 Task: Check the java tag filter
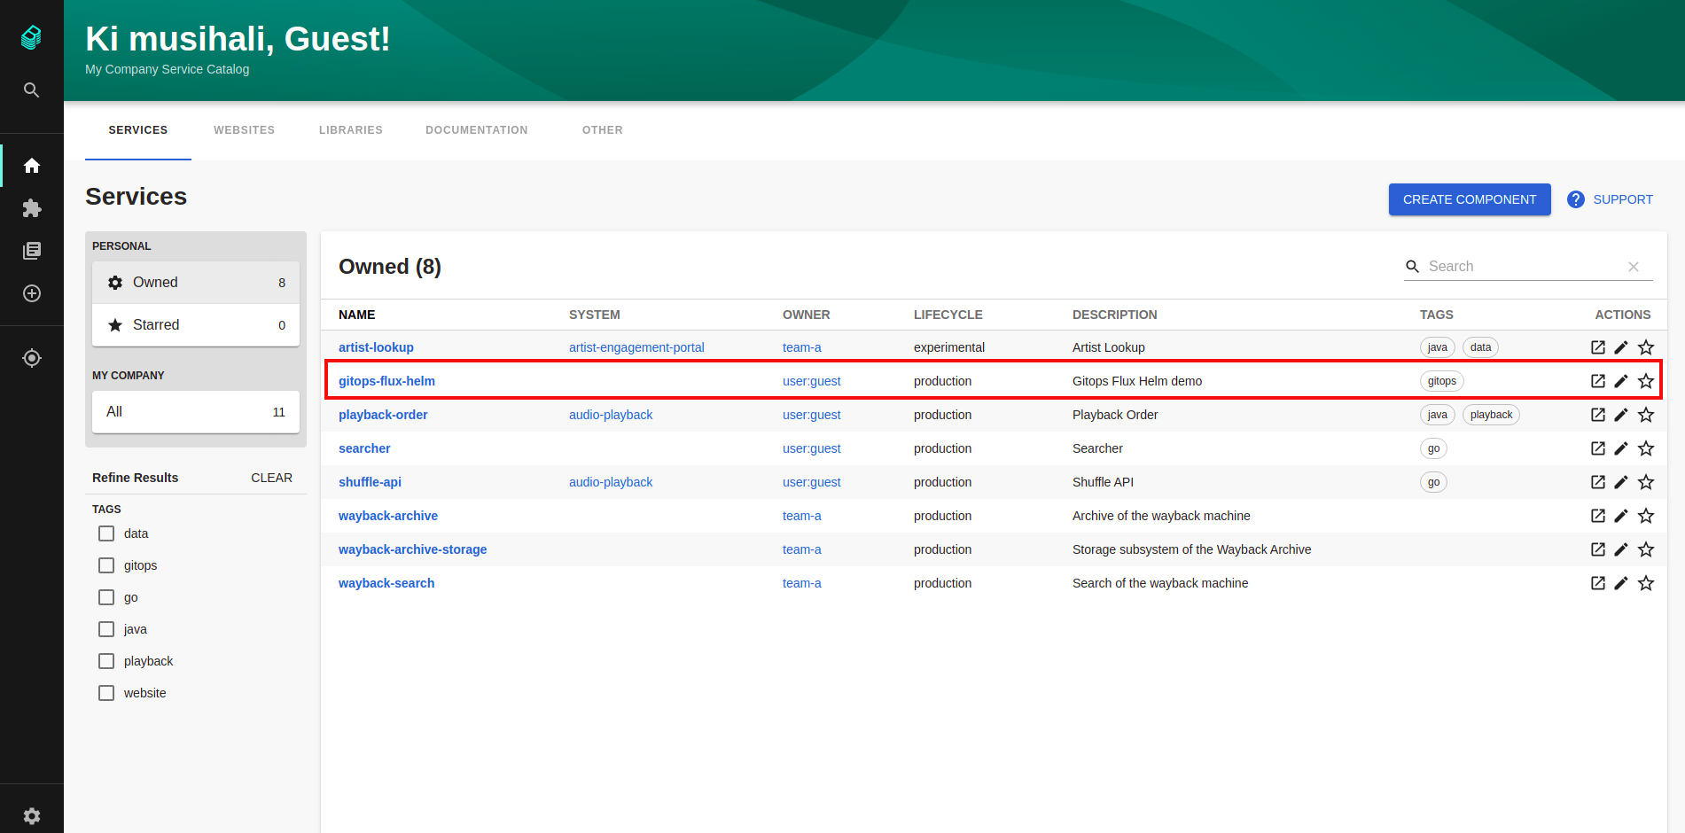106,629
